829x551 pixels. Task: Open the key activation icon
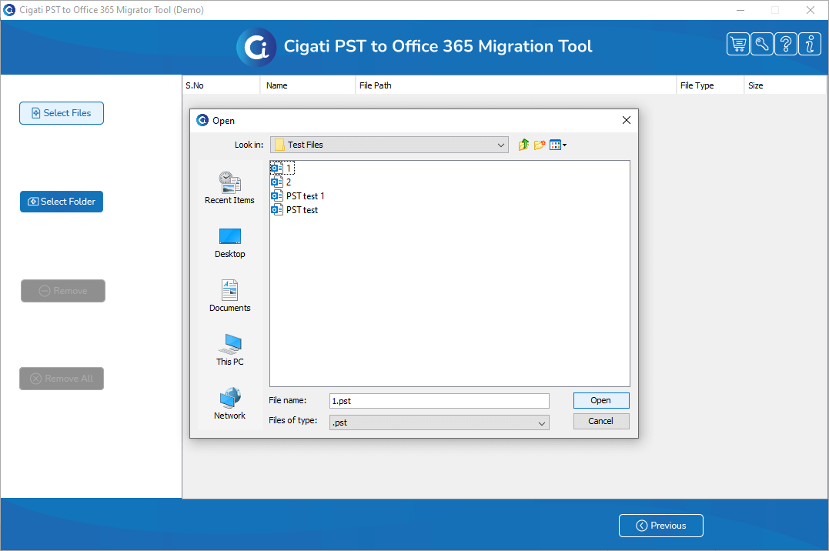(x=762, y=44)
